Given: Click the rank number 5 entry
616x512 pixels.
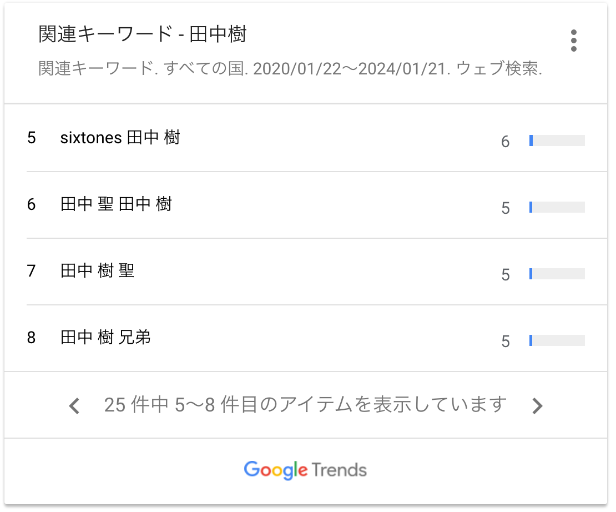Looking at the screenshot, I should (x=32, y=138).
